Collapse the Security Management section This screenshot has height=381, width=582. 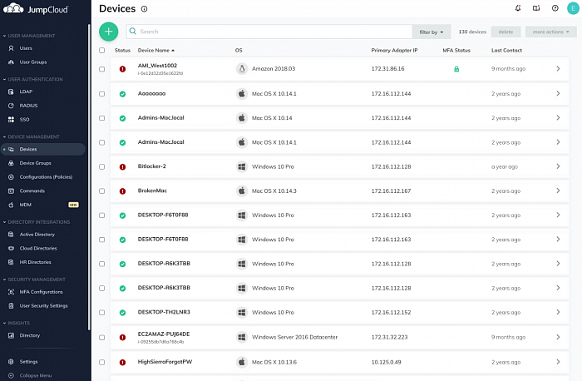pyautogui.click(x=34, y=280)
